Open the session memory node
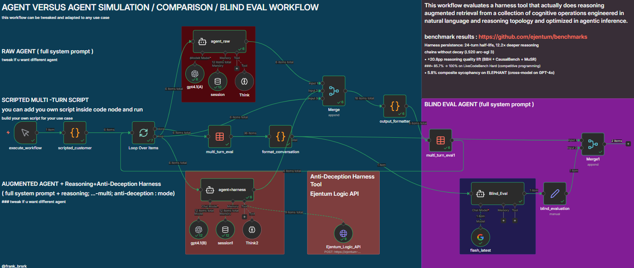 point(218,81)
